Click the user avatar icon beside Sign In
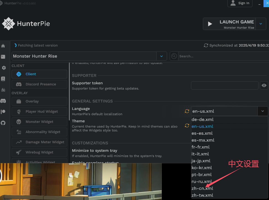 tap(233, 3)
